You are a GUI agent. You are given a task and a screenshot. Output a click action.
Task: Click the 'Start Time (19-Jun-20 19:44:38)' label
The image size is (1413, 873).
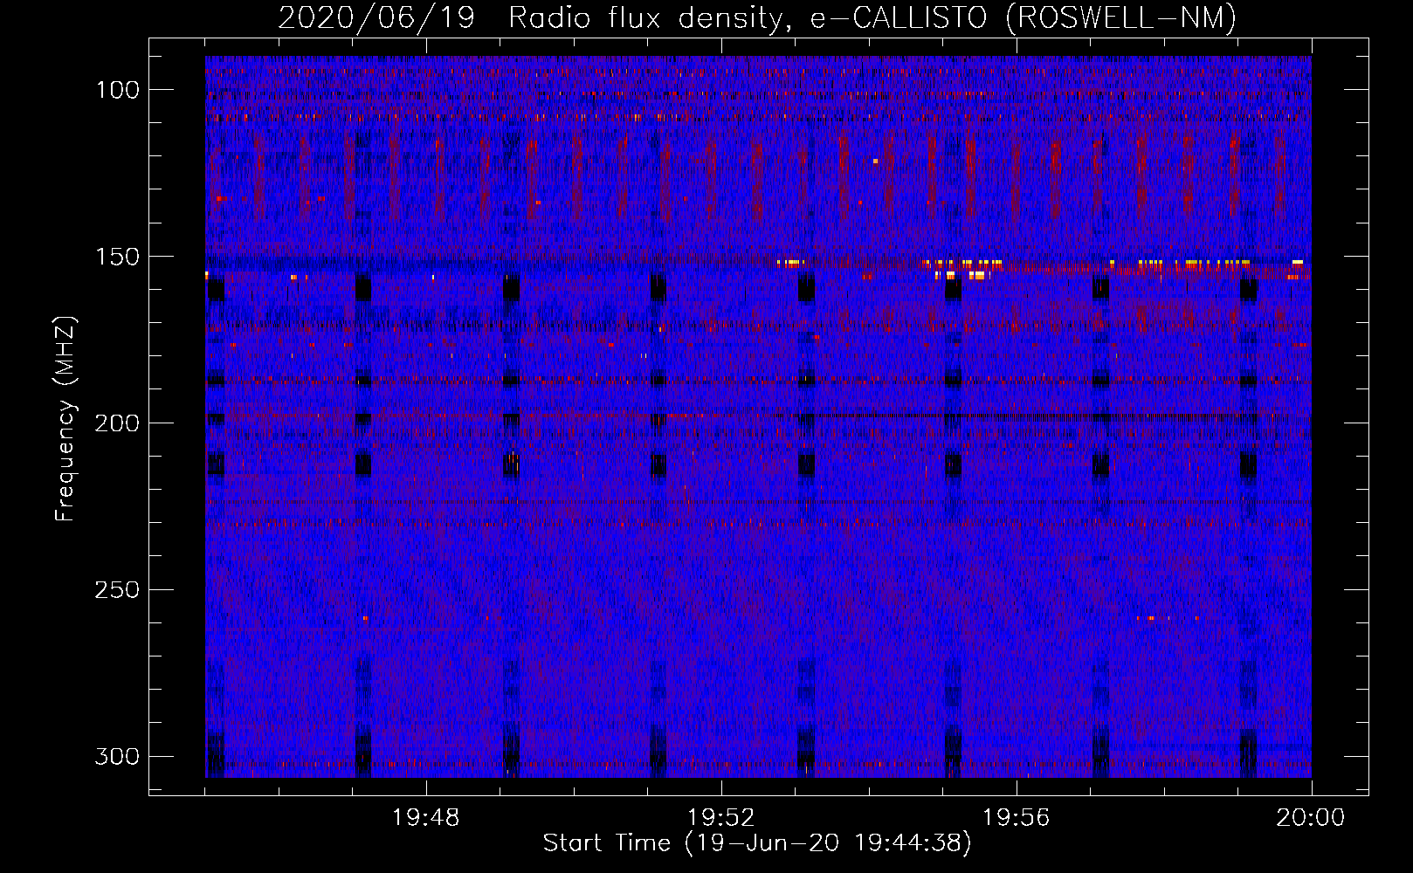point(757,843)
